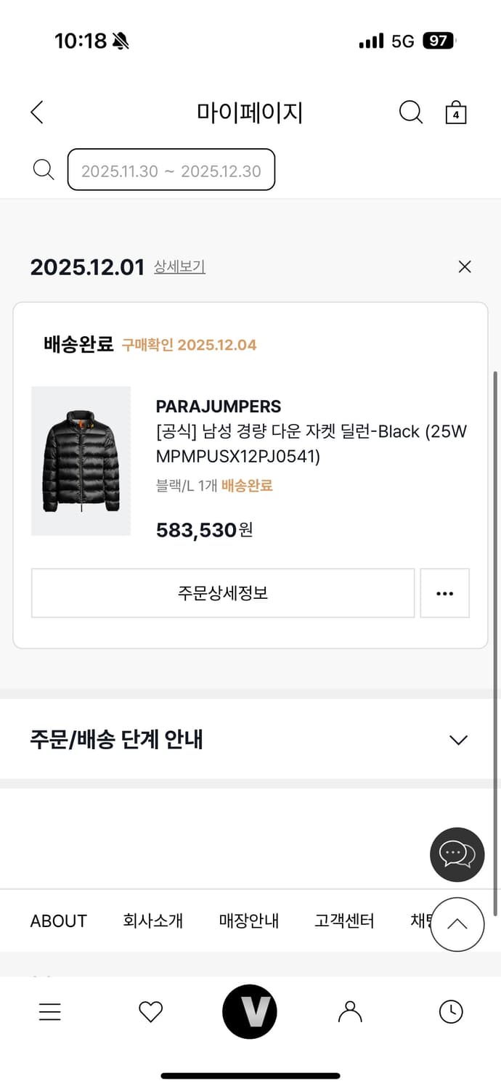This screenshot has height=1089, width=501.
Task: Open the order options via the ... button
Action: click(444, 593)
